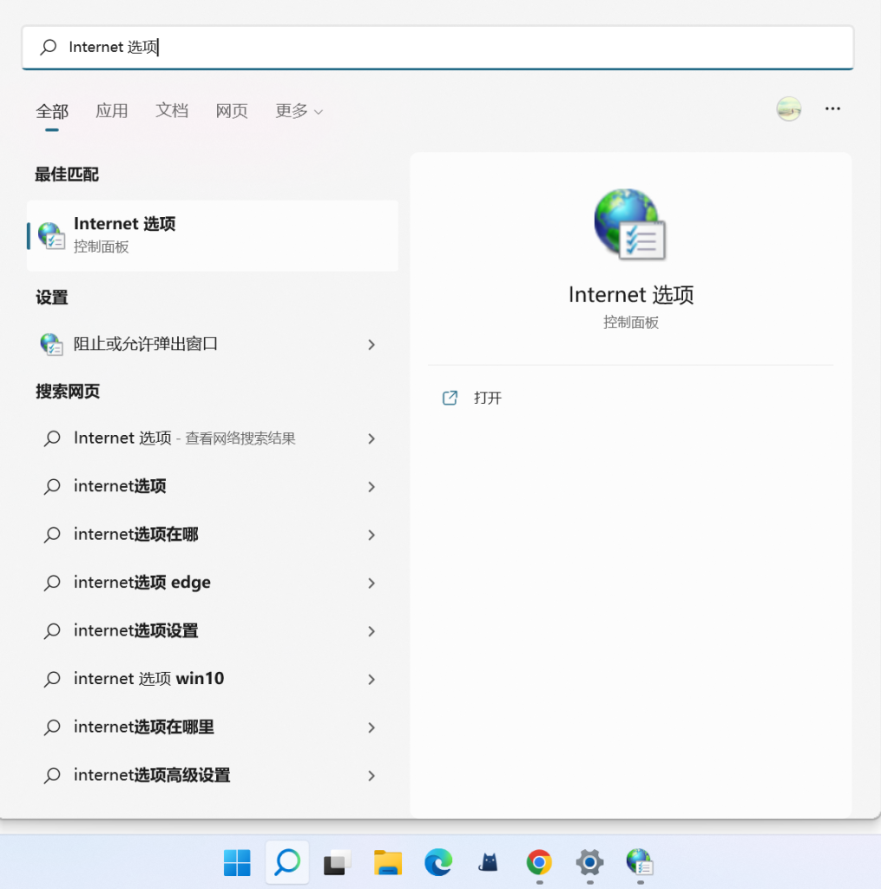Switch to the 网页 tab
The image size is (881, 889).
click(x=231, y=111)
